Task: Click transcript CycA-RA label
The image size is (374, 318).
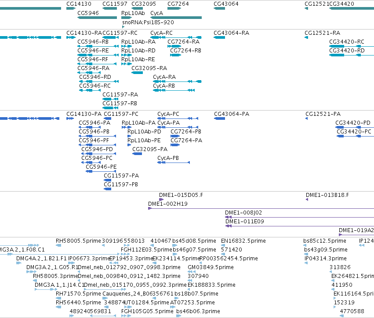Action: [x=164, y=77]
